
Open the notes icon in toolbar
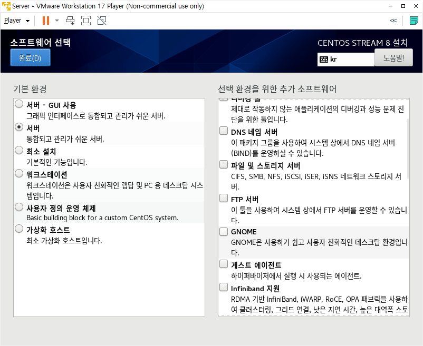pyautogui.click(x=414, y=21)
